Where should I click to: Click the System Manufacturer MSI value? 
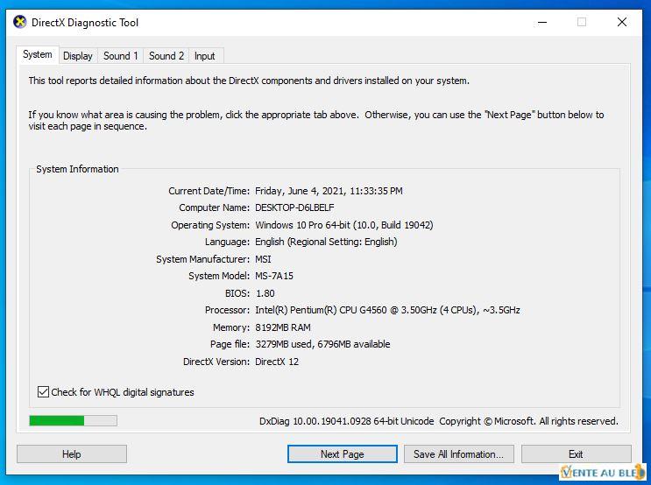point(263,259)
